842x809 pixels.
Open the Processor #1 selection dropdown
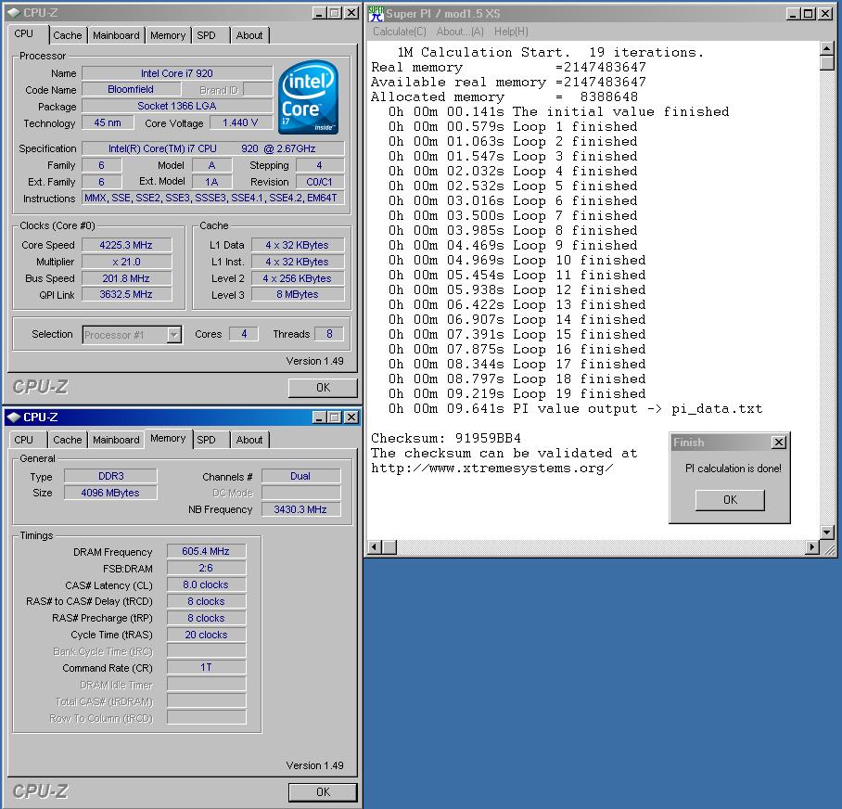pyautogui.click(x=174, y=335)
